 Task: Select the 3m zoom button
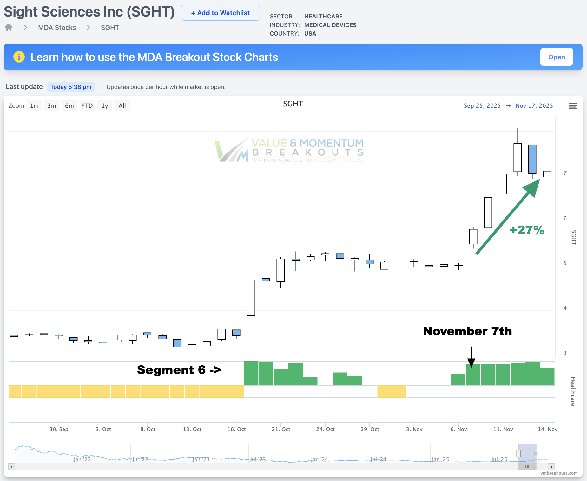click(x=52, y=105)
